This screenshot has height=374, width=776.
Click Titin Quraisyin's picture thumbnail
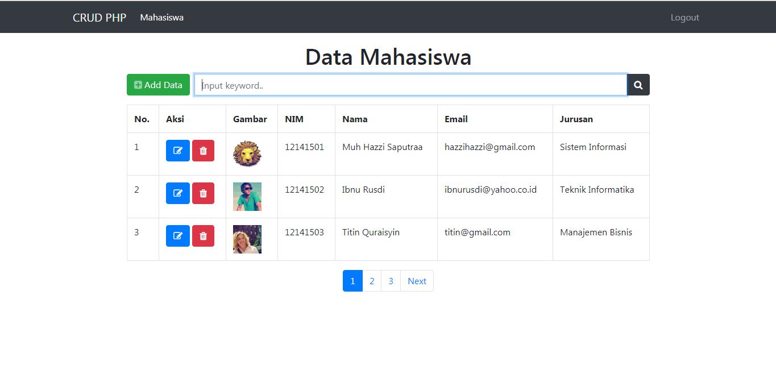247,239
